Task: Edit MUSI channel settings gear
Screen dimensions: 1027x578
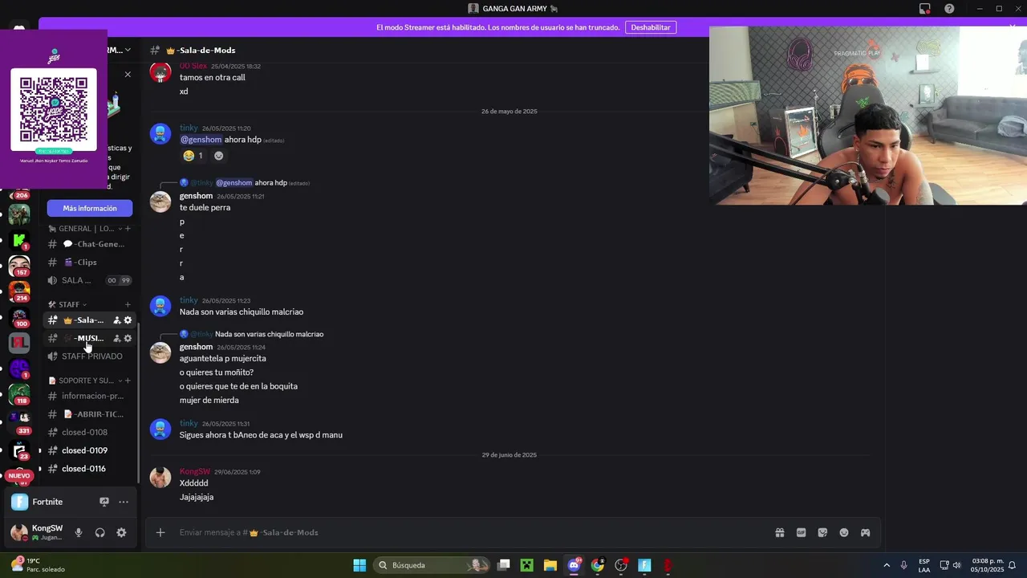Action: click(x=128, y=338)
